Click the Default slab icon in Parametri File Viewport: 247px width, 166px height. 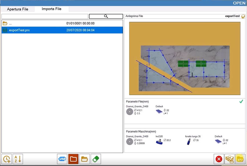[x=159, y=111]
